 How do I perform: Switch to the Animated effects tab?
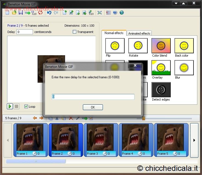pos(139,33)
